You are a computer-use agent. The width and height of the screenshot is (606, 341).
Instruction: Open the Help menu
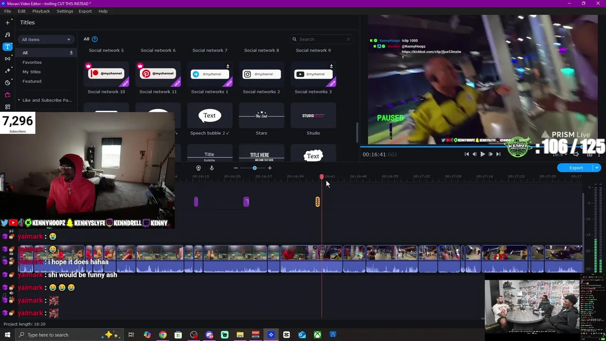pyautogui.click(x=103, y=11)
